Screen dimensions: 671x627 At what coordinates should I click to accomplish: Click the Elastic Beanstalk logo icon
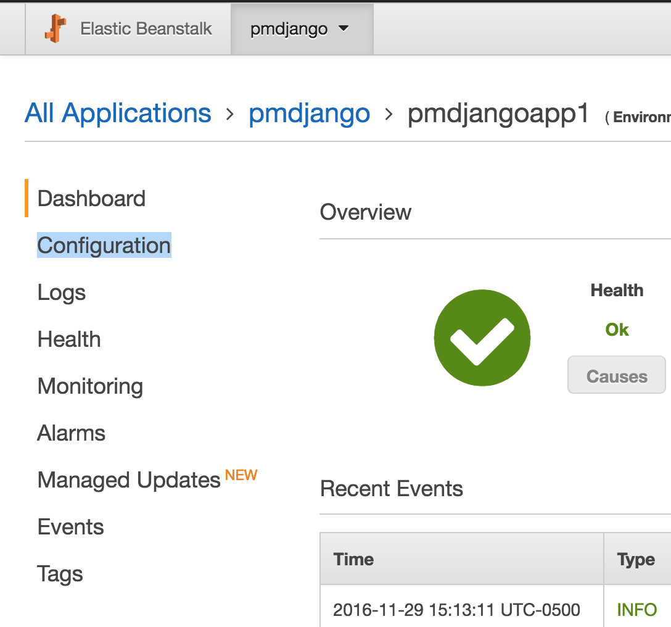[x=56, y=28]
